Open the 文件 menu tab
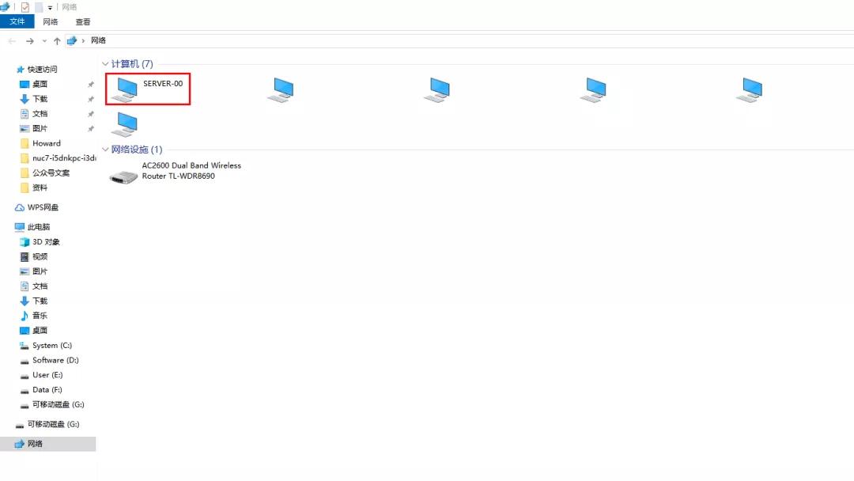Image resolution: width=854 pixels, height=481 pixels. [17, 22]
